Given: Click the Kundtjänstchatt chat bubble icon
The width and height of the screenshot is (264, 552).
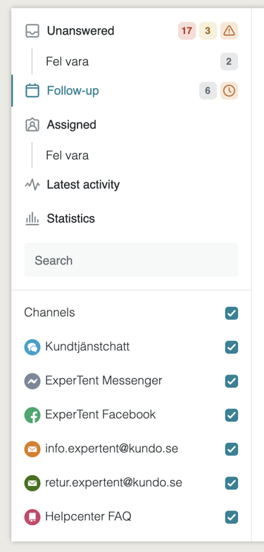Looking at the screenshot, I should coord(32,347).
